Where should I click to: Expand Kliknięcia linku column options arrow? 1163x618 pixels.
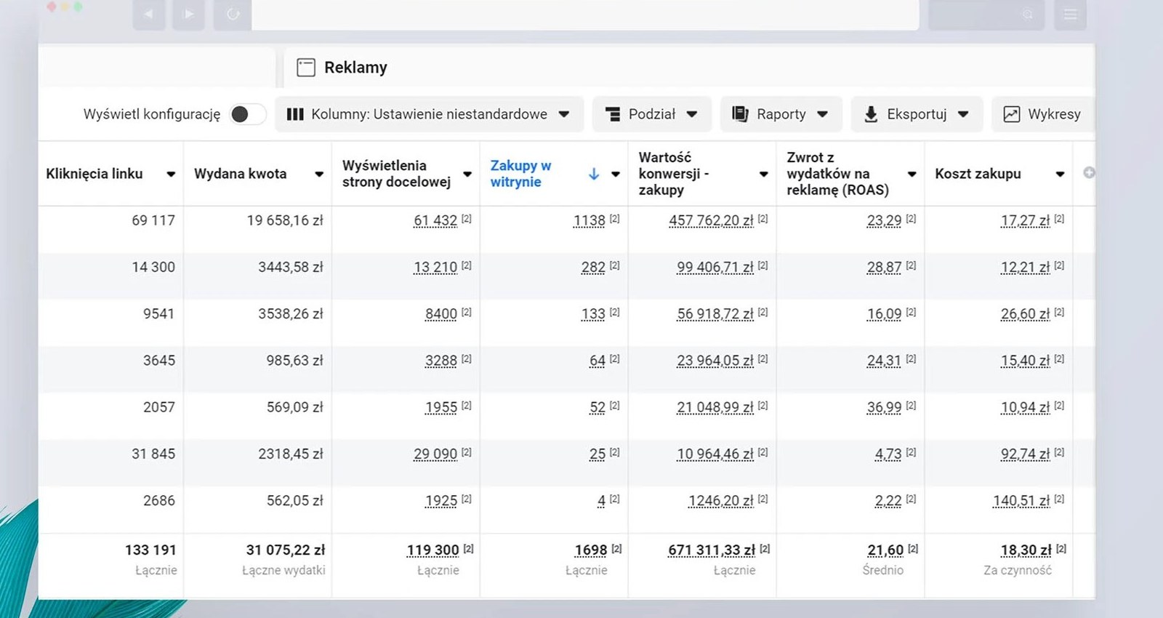tap(171, 174)
